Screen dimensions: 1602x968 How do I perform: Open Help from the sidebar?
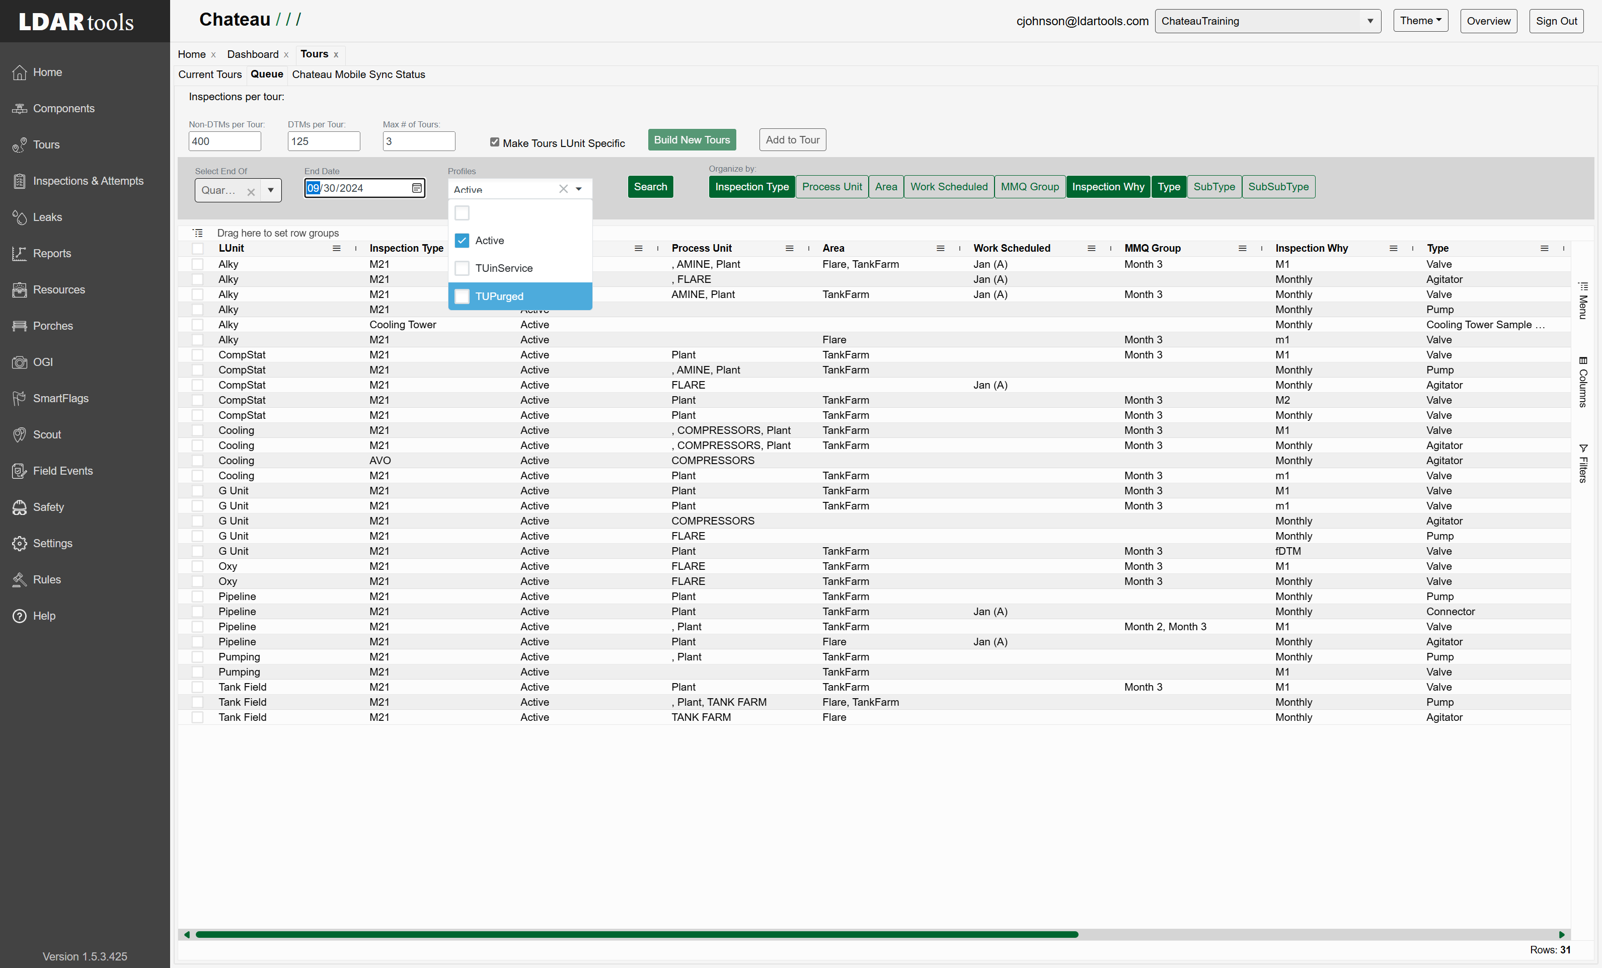click(x=34, y=616)
